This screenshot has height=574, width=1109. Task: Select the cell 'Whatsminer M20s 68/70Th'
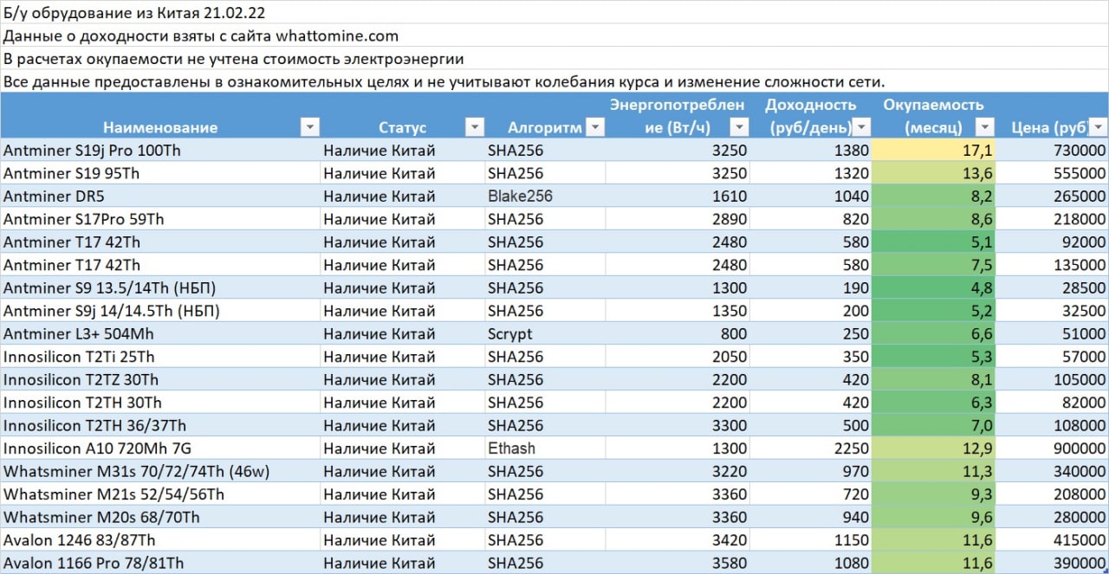click(160, 517)
